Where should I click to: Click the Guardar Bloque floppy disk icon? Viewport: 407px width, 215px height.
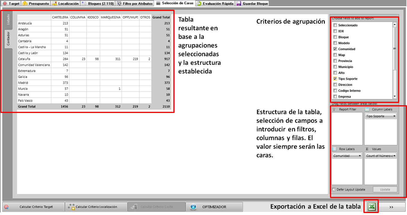click(239, 3)
